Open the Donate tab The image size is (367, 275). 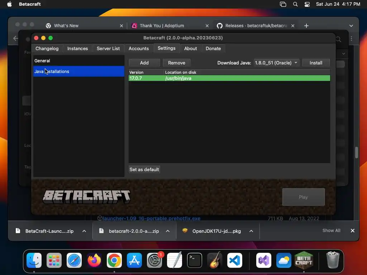click(213, 48)
